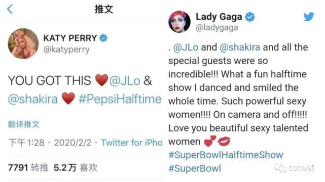This screenshot has width=325, height=182.
Task: Open @JLo mention in Lady Gaga's tweet
Action: [186, 48]
